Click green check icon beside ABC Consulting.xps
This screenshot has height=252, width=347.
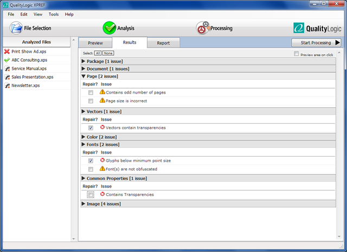7,60
